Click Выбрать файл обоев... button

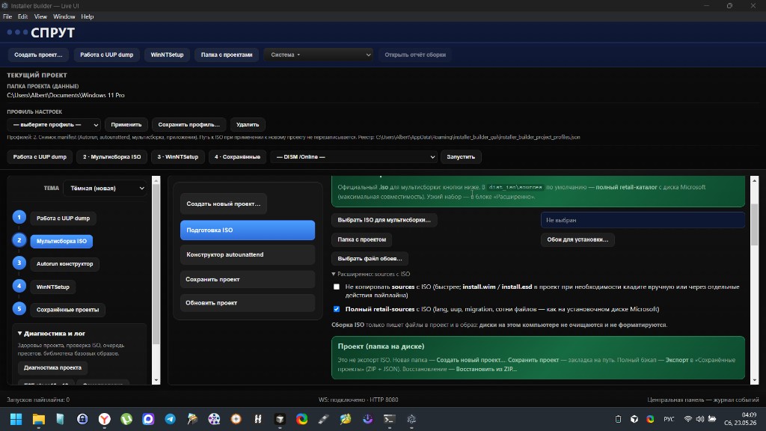pos(370,258)
